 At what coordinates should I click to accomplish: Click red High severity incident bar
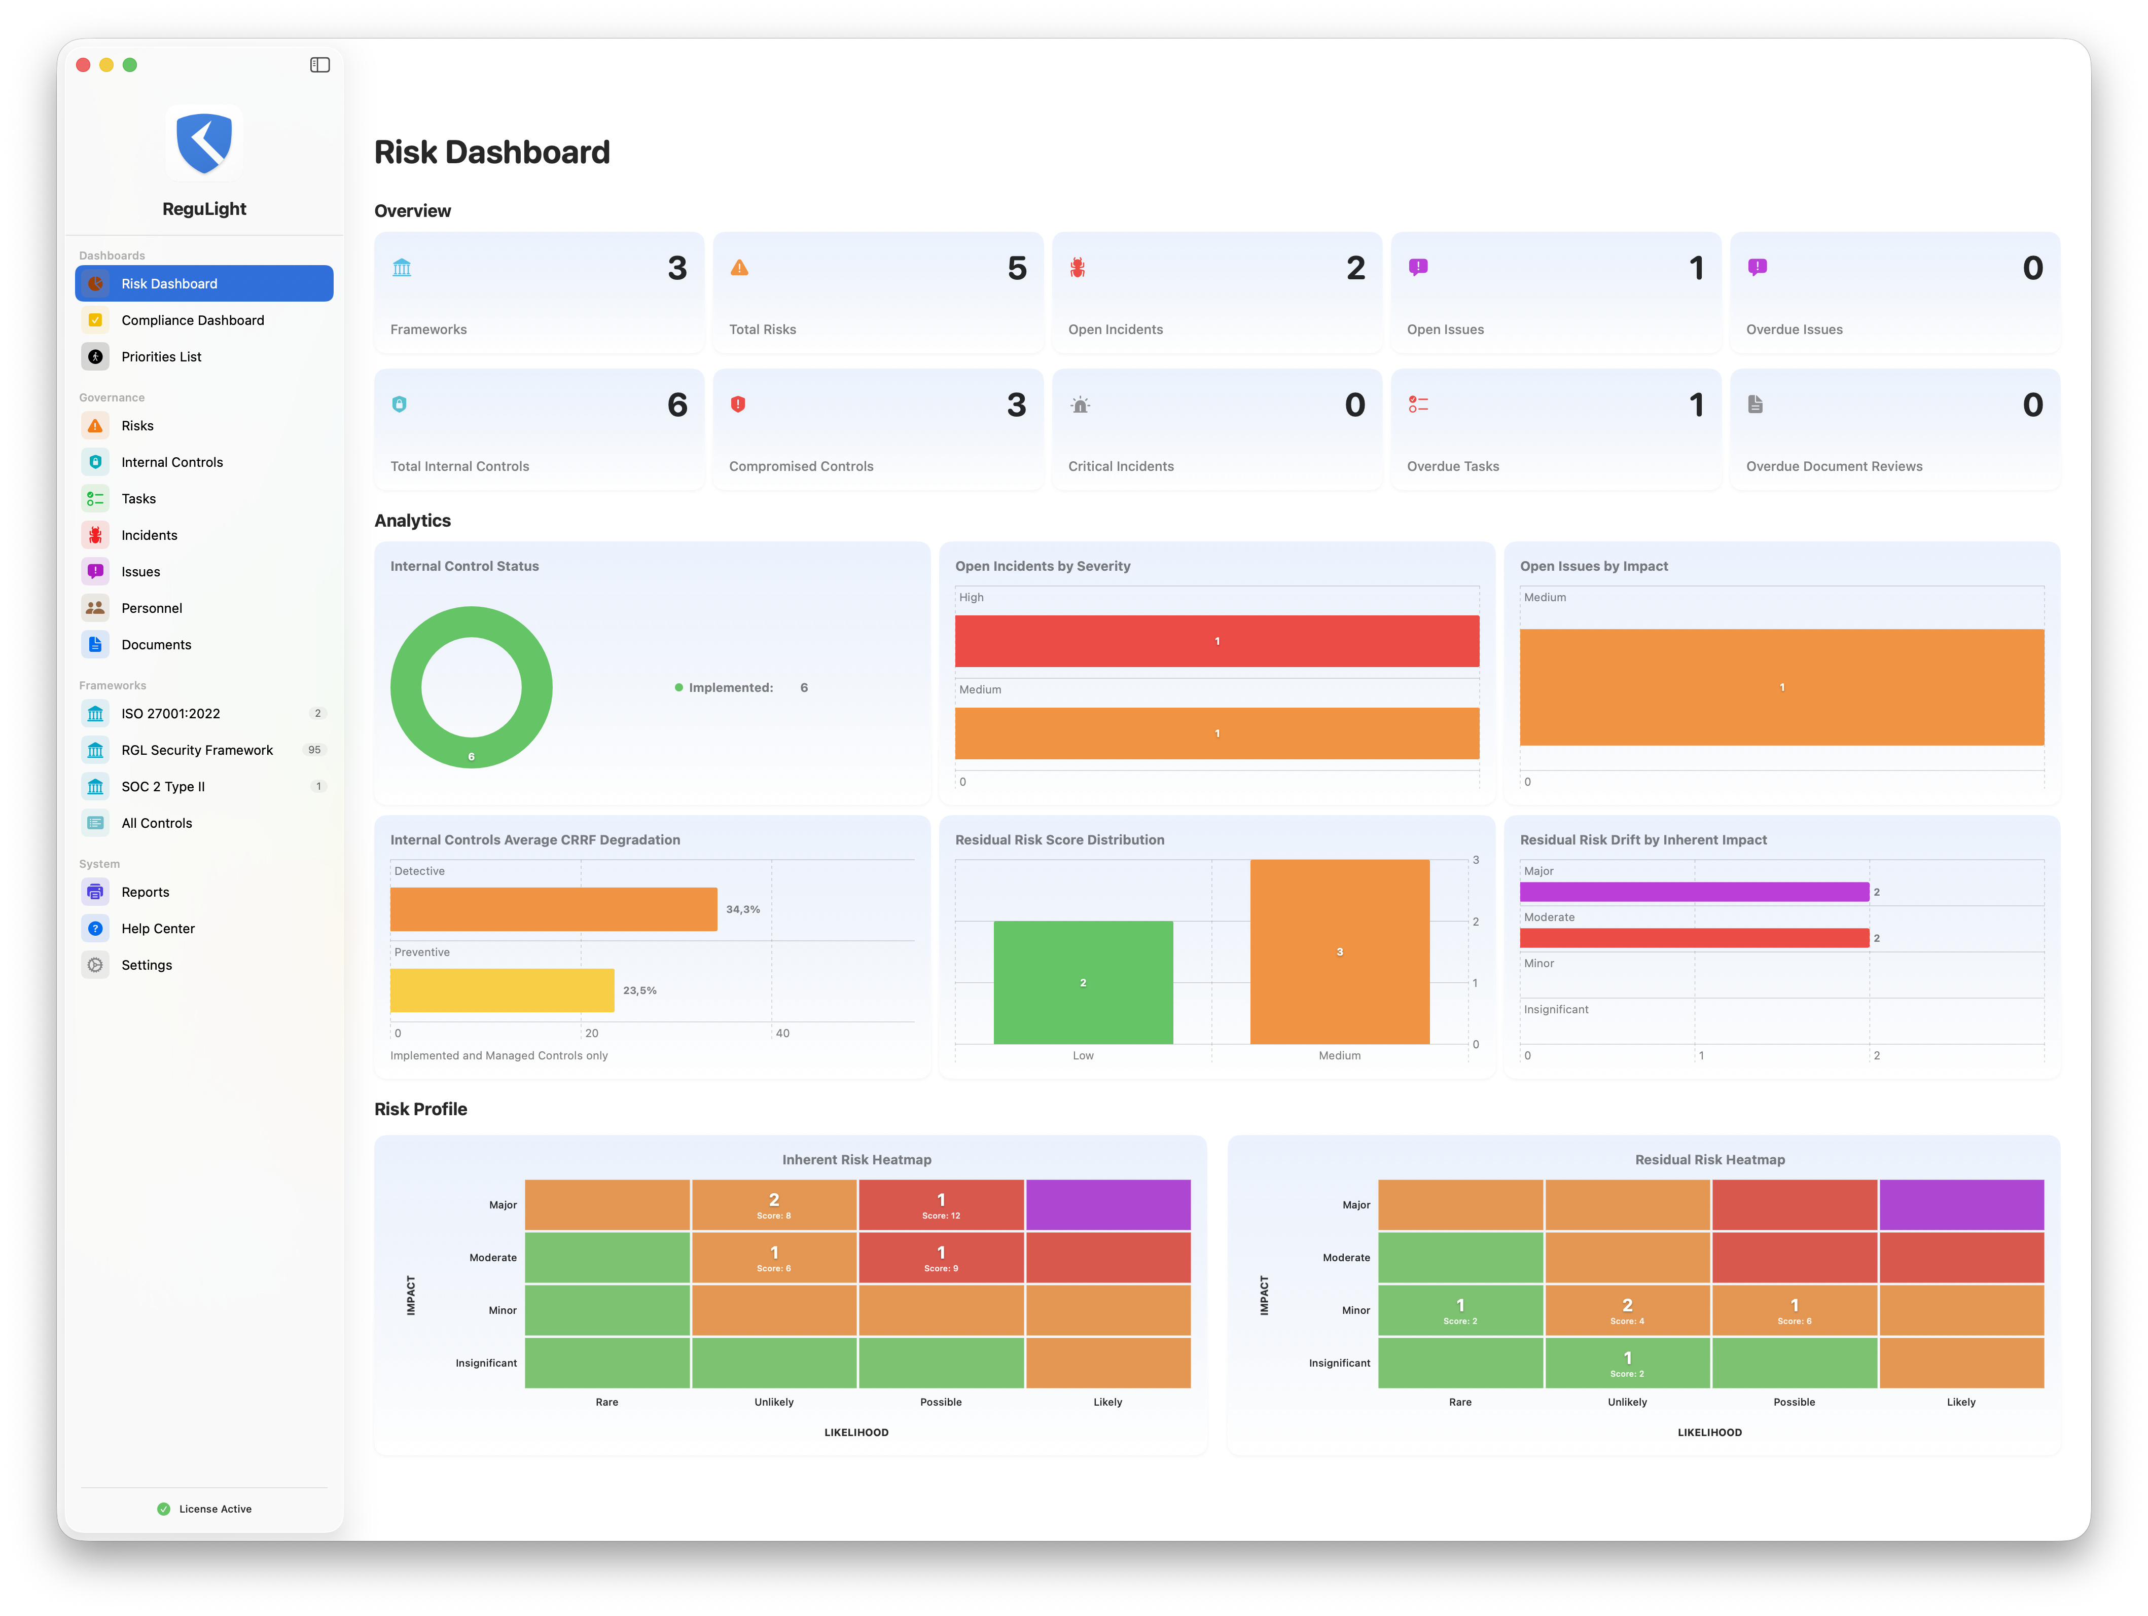1216,642
